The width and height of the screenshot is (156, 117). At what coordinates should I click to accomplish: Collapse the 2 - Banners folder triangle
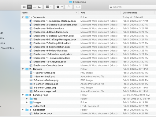click(x=23, y=69)
